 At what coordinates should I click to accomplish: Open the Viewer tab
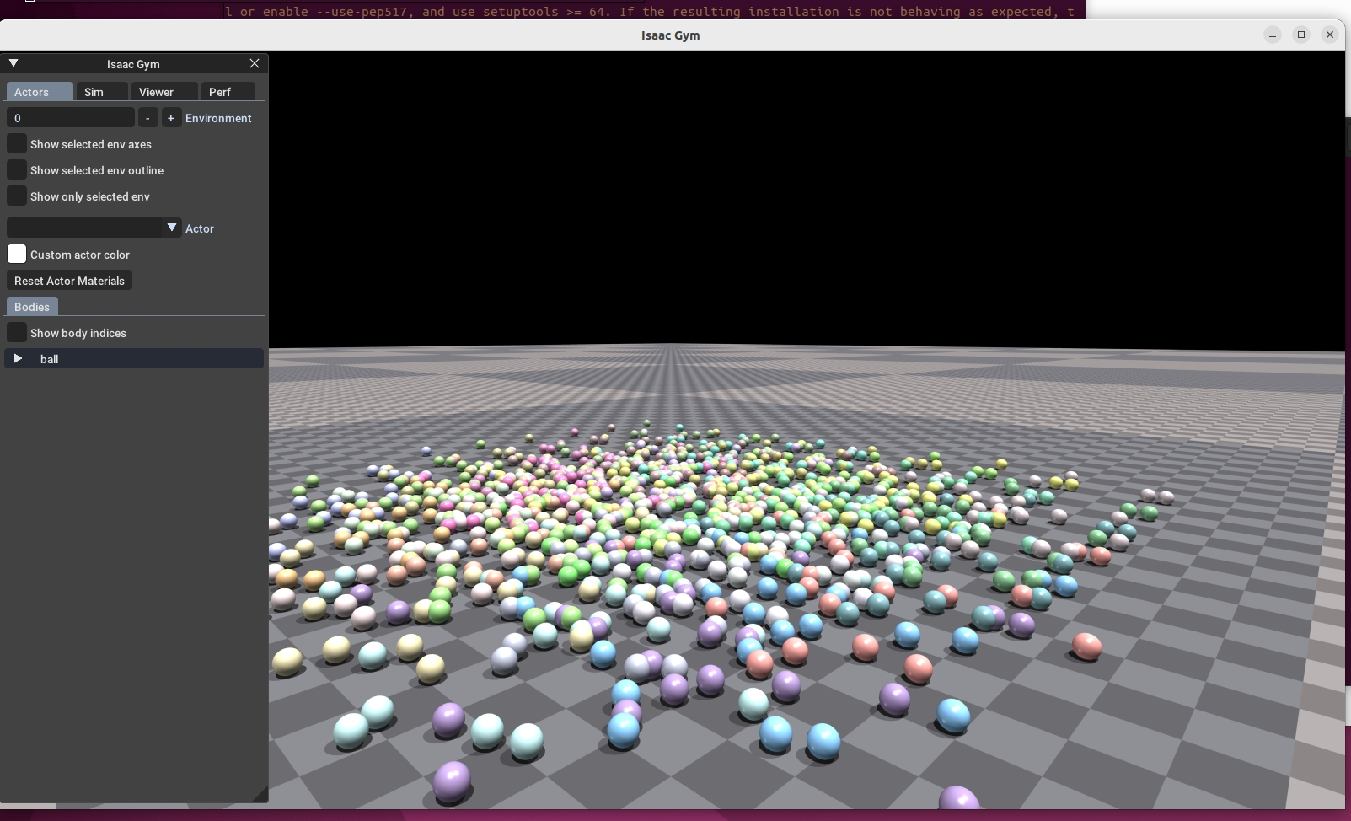(164, 92)
